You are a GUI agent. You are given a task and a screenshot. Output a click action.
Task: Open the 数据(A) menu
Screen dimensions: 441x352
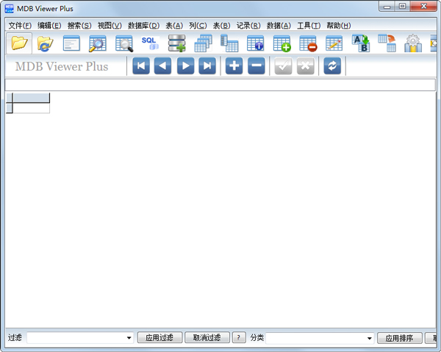[x=279, y=26]
